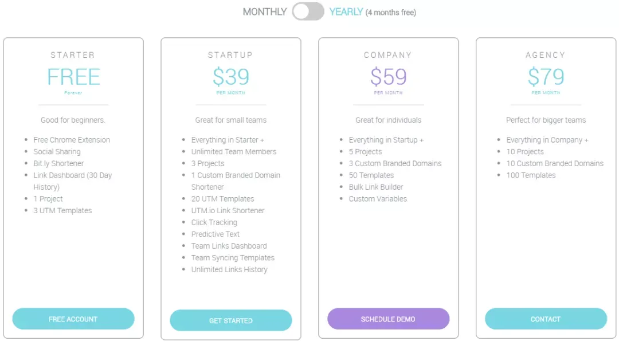Screen dimensions: 619x353
Task: Click the SCHEDULE DEMO button
Action: [388, 319]
